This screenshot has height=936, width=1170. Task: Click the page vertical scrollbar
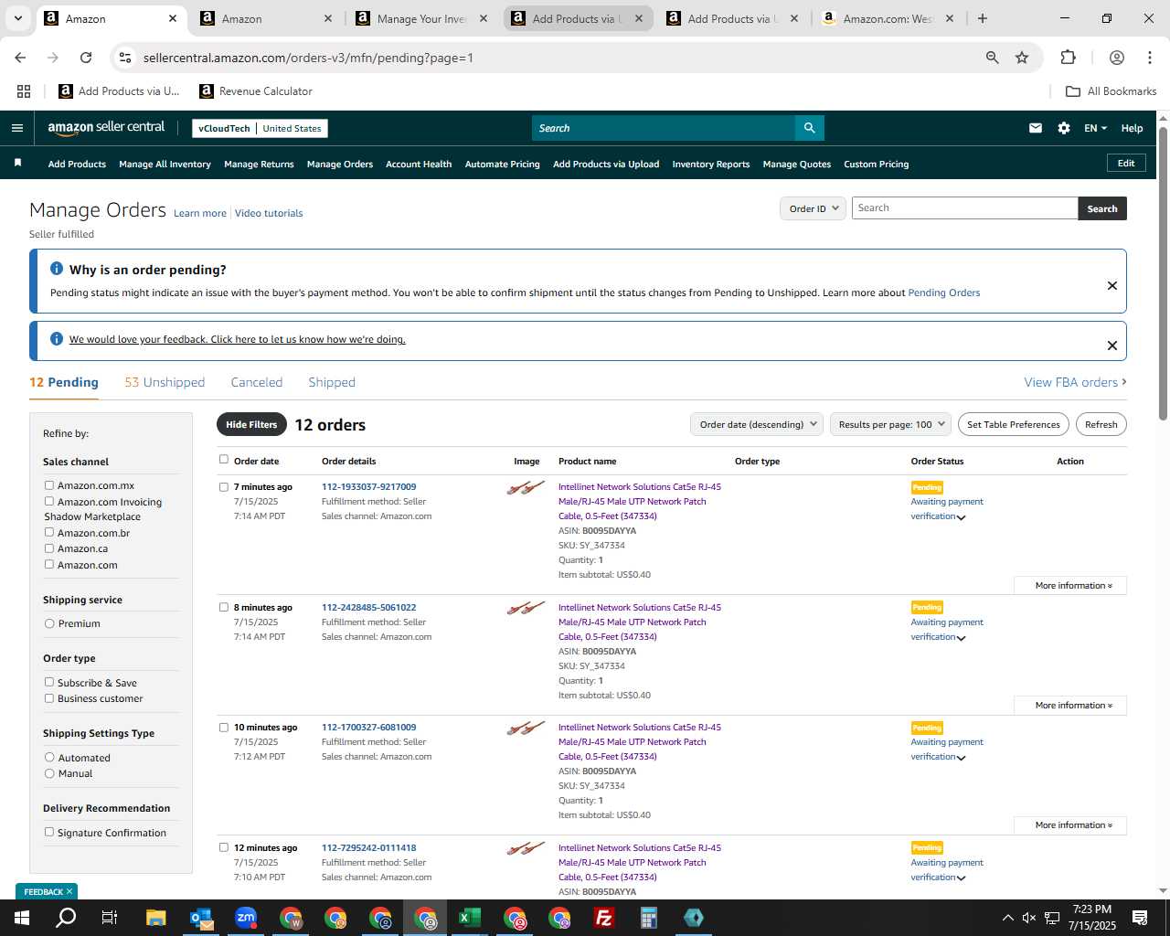[x=1163, y=274]
